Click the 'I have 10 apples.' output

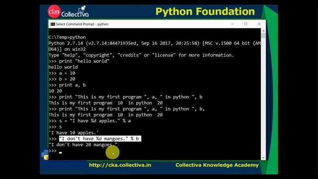74,133
